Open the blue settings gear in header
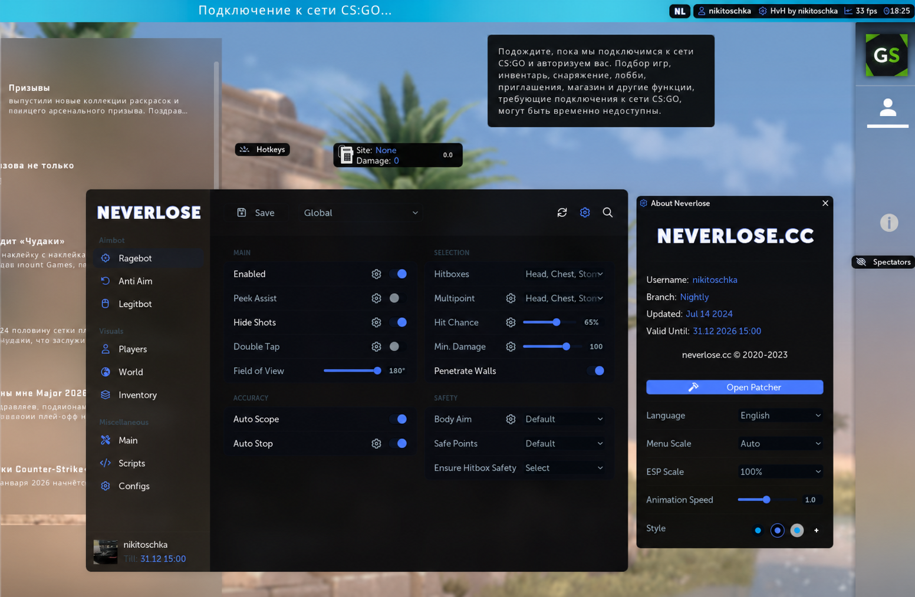This screenshot has width=915, height=597. coord(585,213)
